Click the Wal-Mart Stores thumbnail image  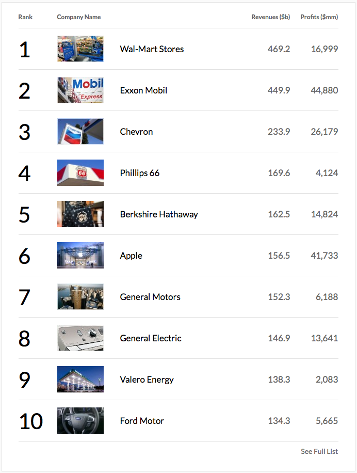[x=80, y=49]
